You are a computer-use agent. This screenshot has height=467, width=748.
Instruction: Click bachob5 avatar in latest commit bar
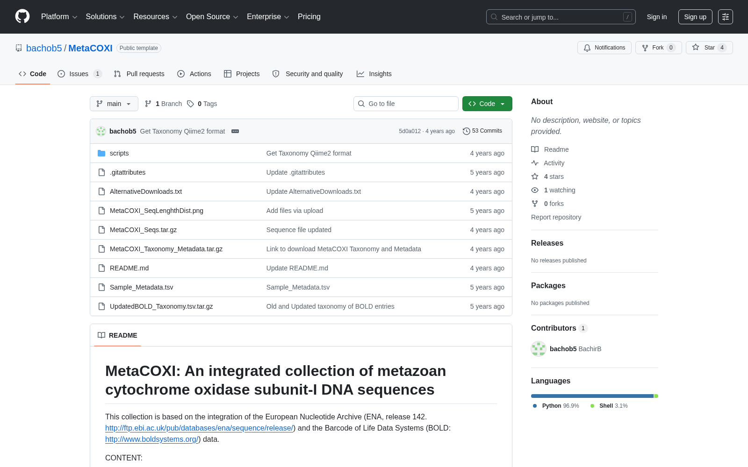(101, 131)
